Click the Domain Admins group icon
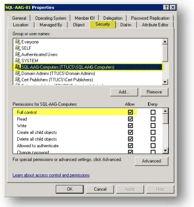This screenshot has height=207, width=194. [17, 73]
